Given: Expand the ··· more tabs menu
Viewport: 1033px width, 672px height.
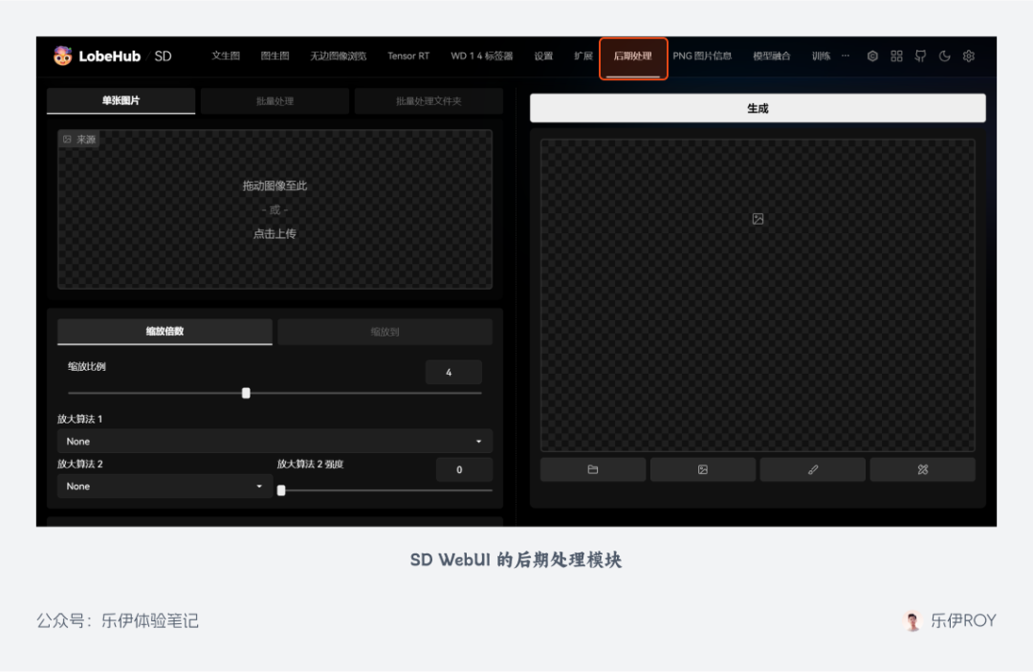Looking at the screenshot, I should [846, 56].
